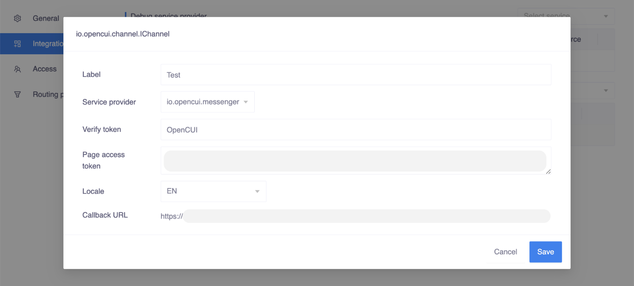Open the Access section from sidebar
The width and height of the screenshot is (634, 286).
point(45,69)
